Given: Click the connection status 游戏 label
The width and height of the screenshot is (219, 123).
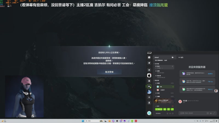Looking at the screenshot, I should [x=158, y=106].
